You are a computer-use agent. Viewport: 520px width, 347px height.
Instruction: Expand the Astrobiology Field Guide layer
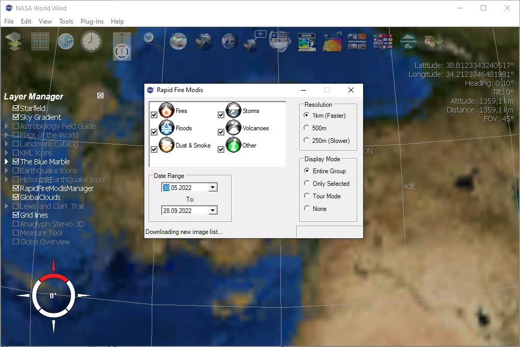pyautogui.click(x=6, y=126)
